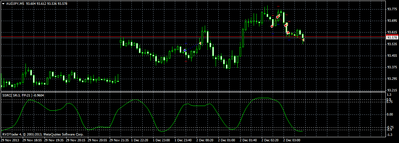Select the leftmost red sell entry arrow
399x143 pixels.
272,26
